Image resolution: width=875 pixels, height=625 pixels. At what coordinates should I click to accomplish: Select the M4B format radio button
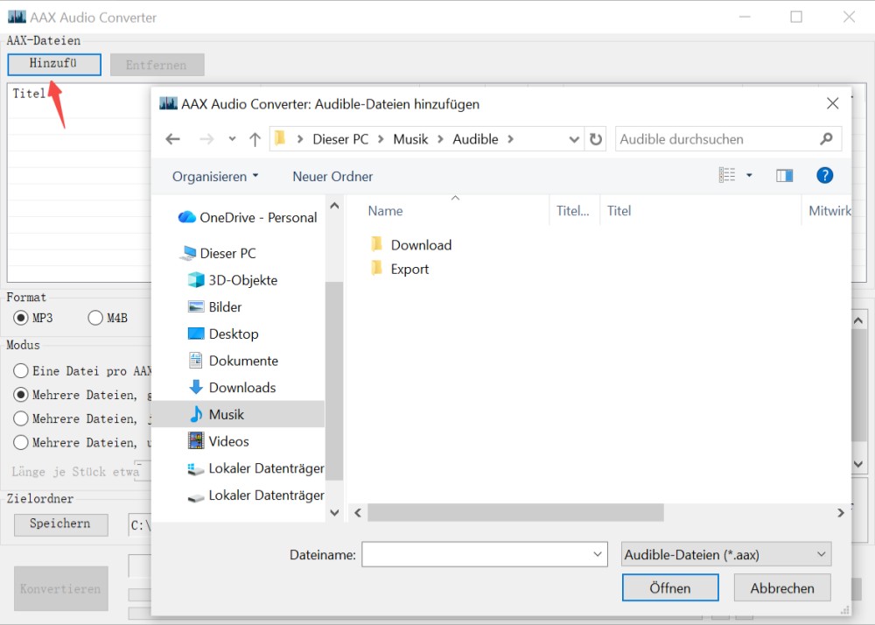click(x=95, y=318)
